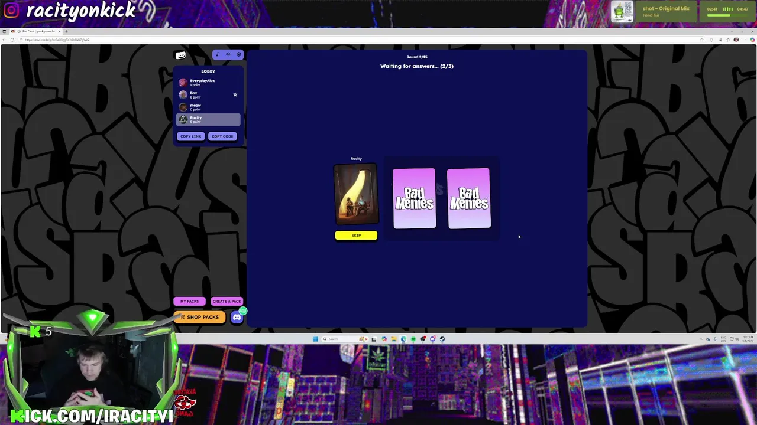Click the COPY LINK button
757x425 pixels.
(190, 136)
